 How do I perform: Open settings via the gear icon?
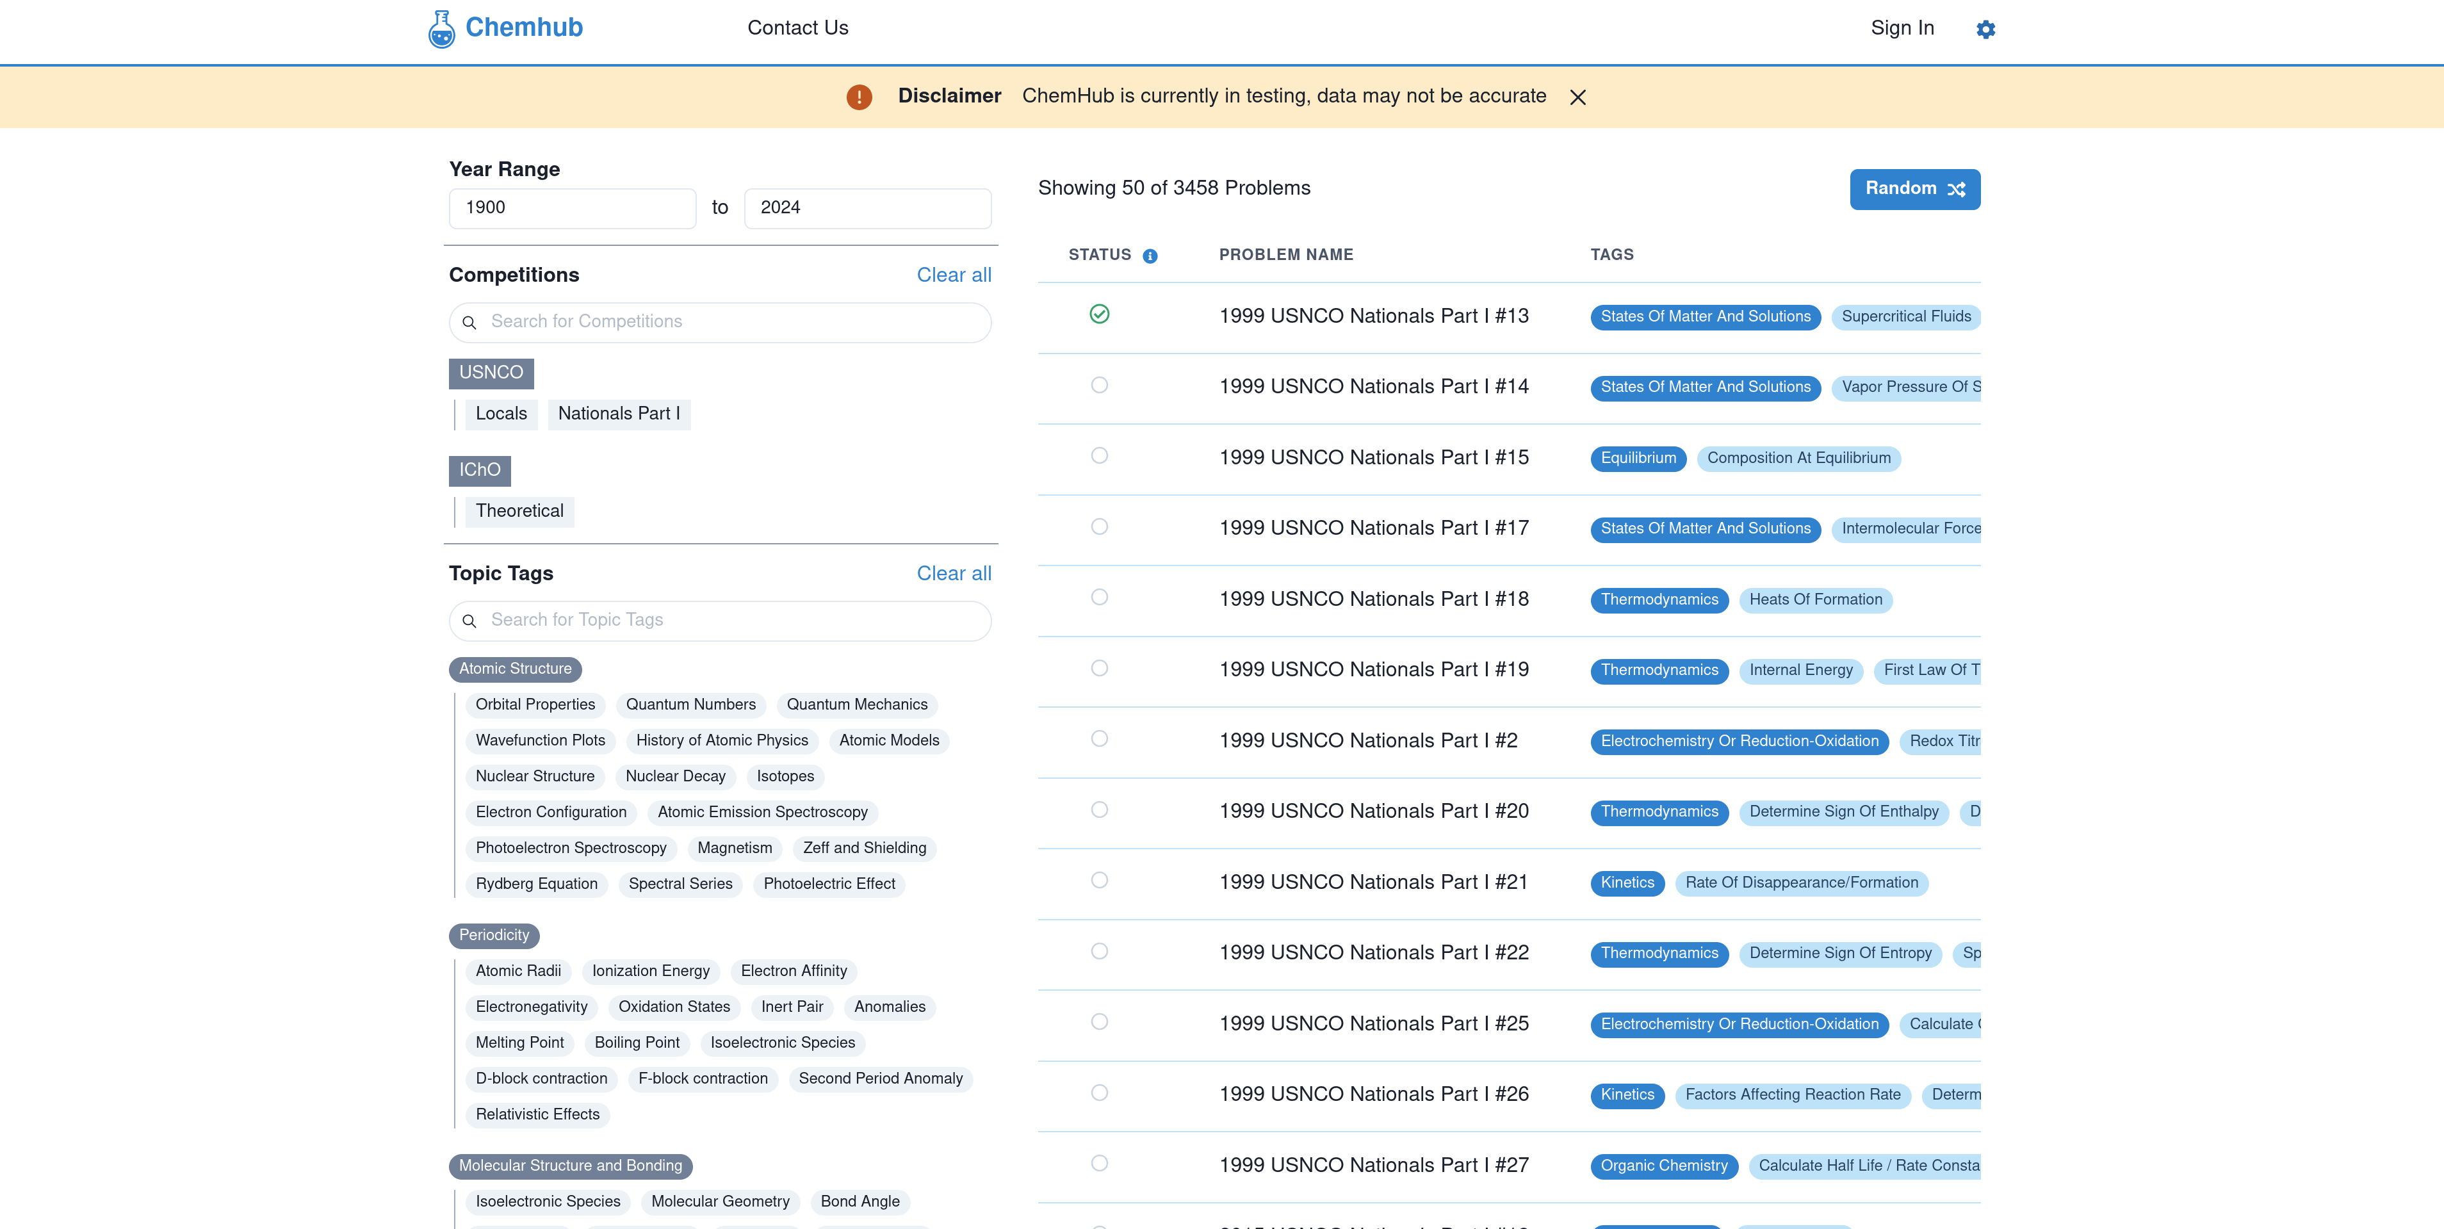pyautogui.click(x=1985, y=29)
